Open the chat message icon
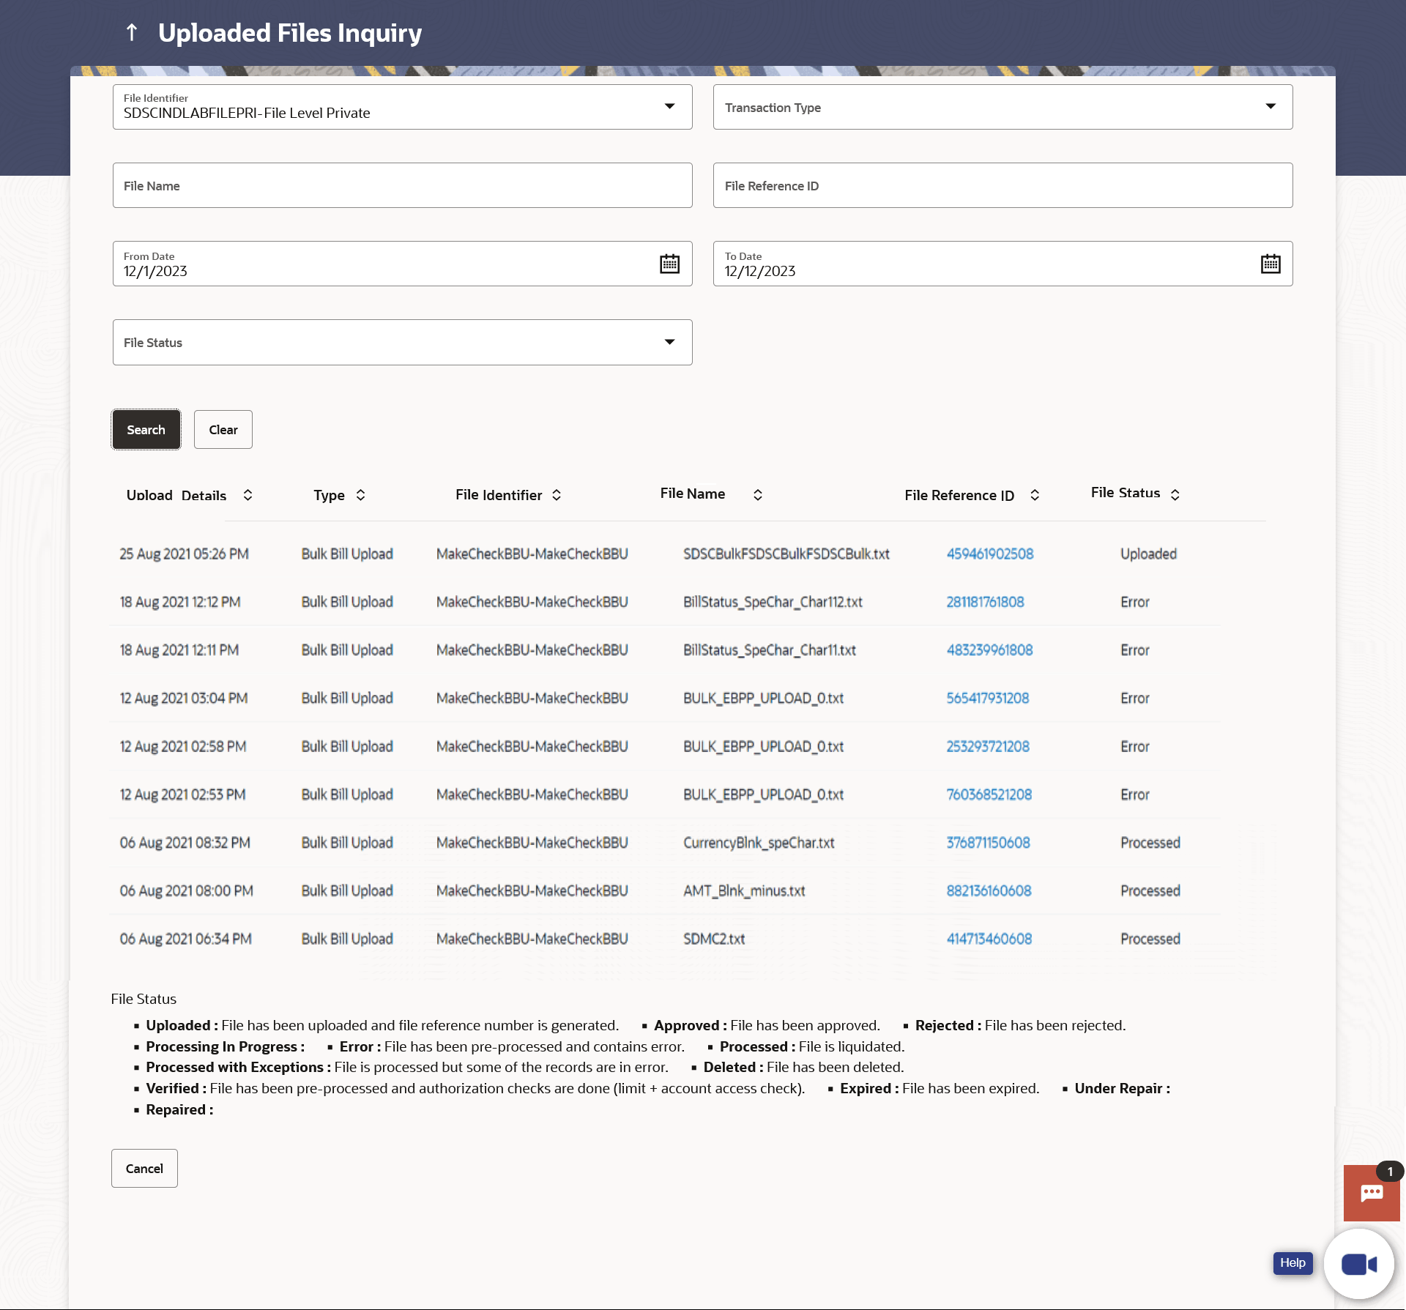The height and width of the screenshot is (1310, 1406). (x=1372, y=1194)
